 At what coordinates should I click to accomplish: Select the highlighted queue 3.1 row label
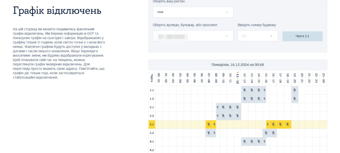coord(152,124)
